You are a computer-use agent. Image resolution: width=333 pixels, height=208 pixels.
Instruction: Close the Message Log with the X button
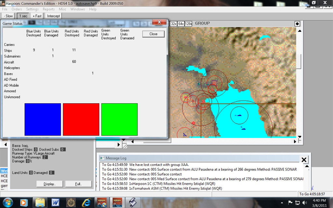coord(304,160)
